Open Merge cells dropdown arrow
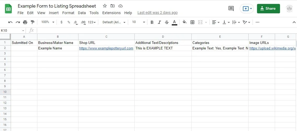Screen dimensions: 297x131 tap(206, 22)
